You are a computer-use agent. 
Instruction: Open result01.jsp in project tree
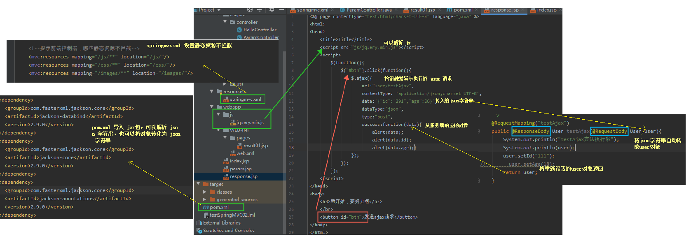(x=255, y=146)
